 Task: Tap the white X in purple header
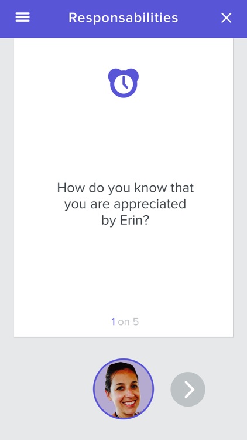click(x=226, y=18)
